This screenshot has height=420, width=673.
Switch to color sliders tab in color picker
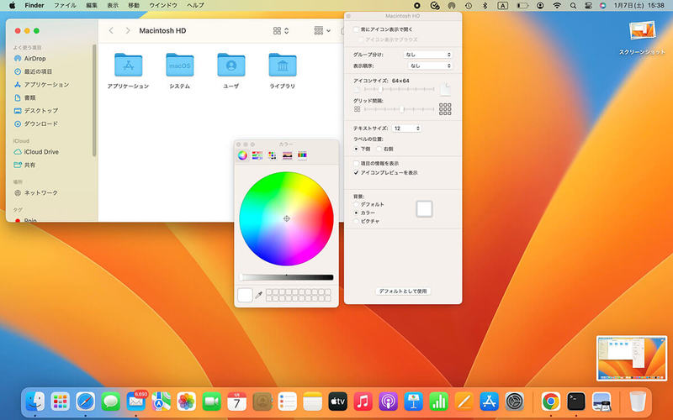point(257,155)
